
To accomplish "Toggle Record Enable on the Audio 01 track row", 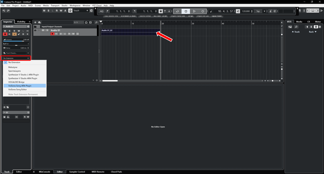I will 52,34.
